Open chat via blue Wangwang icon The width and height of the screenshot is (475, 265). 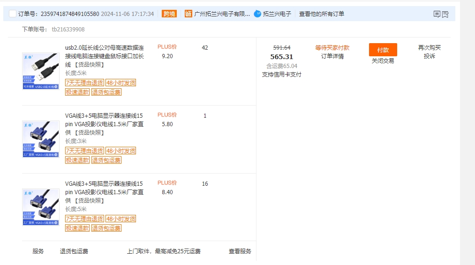click(x=257, y=14)
